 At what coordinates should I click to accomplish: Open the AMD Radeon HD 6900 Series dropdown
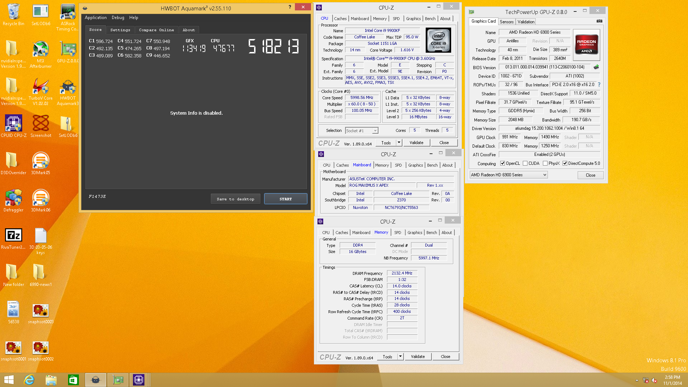(508, 175)
